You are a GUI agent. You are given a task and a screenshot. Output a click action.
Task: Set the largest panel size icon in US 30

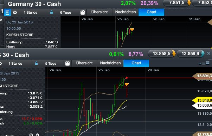(x=208, y=63)
